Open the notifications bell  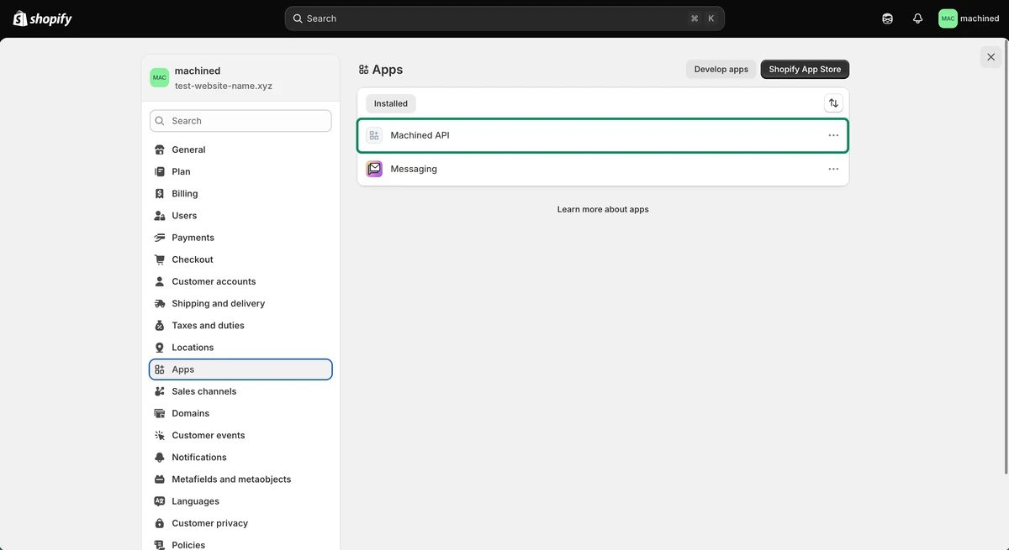pyautogui.click(x=917, y=18)
